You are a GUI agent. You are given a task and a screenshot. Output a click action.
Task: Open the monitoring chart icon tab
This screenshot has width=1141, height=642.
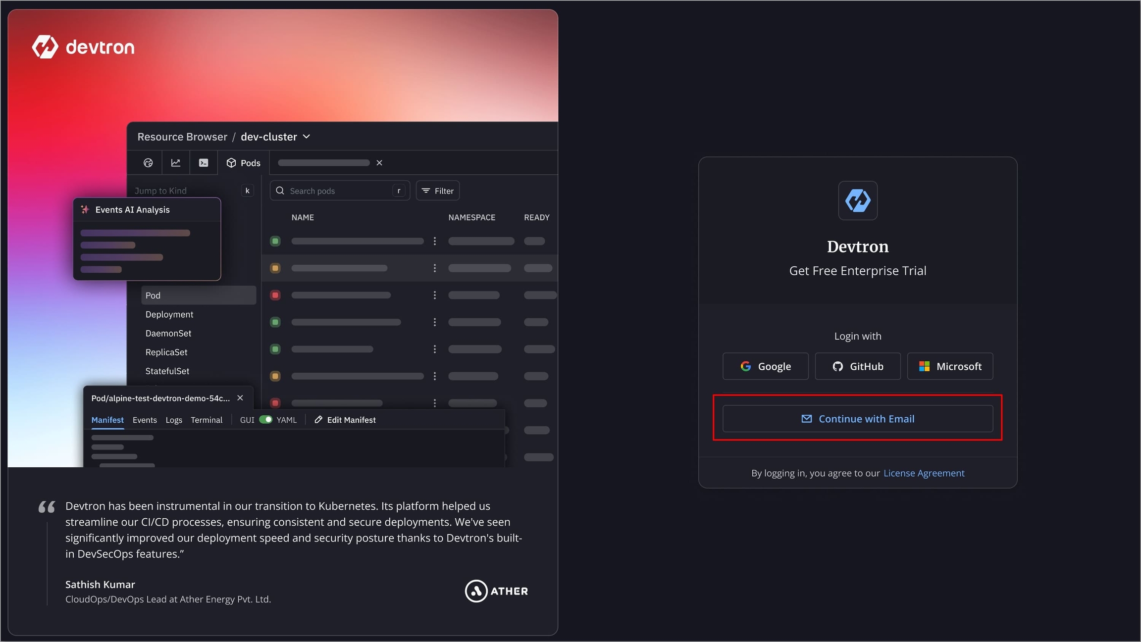tap(176, 163)
